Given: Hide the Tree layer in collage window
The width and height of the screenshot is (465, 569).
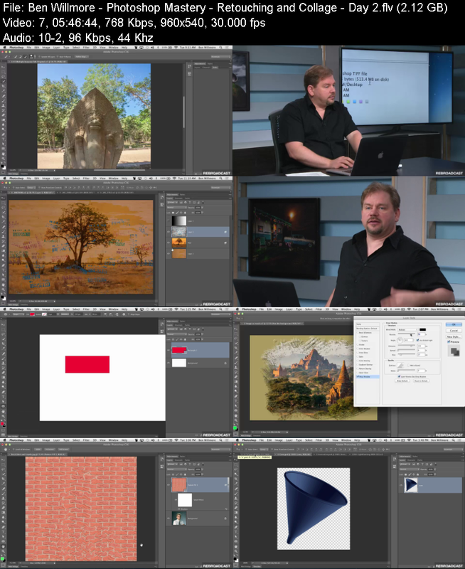Looking at the screenshot, I should click(169, 243).
